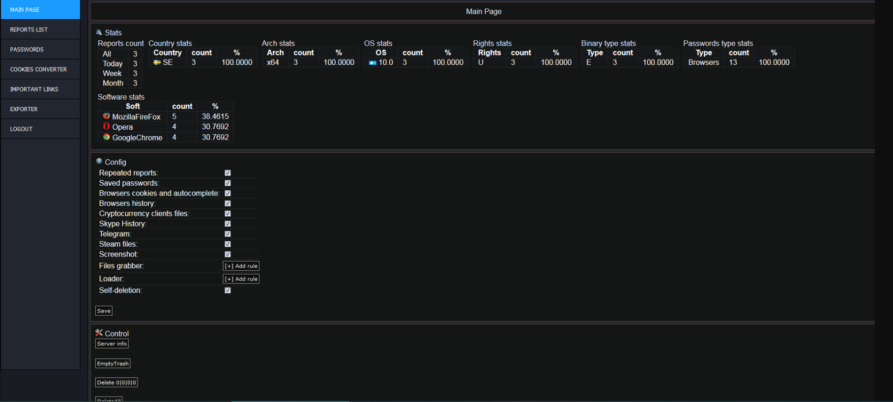Click the Stats section icon
Image resolution: width=893 pixels, height=402 pixels.
(x=99, y=32)
